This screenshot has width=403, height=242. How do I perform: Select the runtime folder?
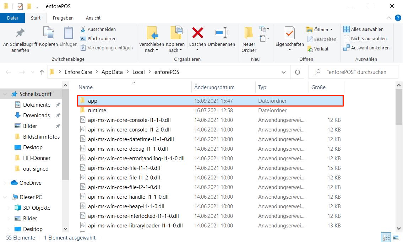210,111
